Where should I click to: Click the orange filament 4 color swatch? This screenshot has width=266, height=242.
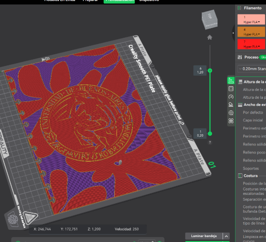[x=251, y=32]
